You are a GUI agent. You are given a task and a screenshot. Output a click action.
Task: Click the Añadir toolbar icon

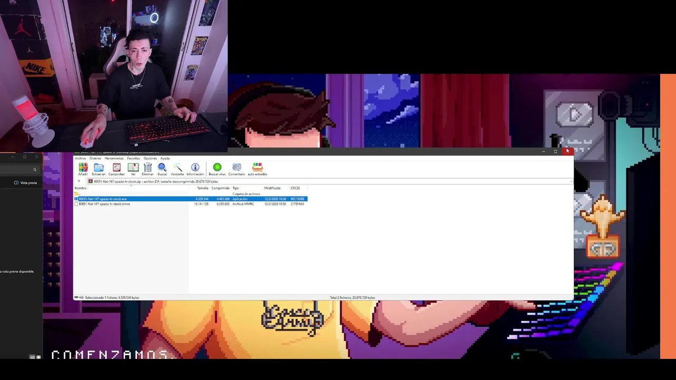83,169
